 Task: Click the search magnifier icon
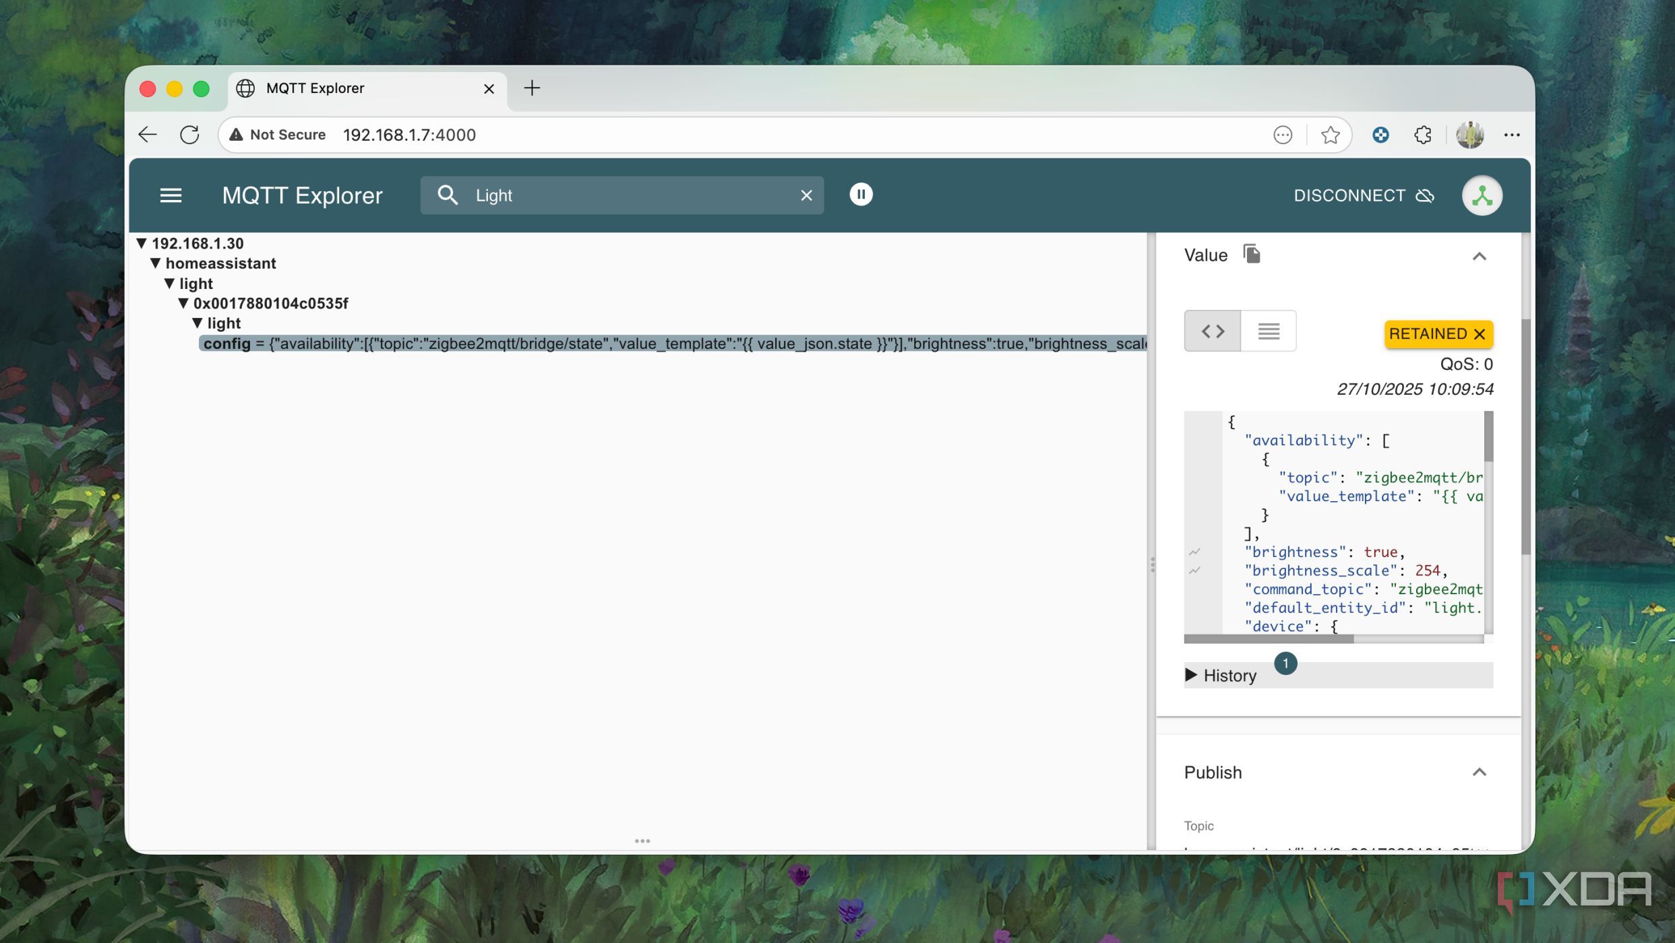point(448,195)
